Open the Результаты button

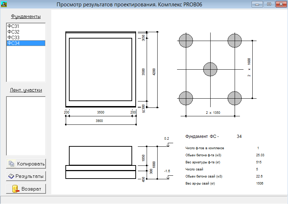(x=26, y=176)
